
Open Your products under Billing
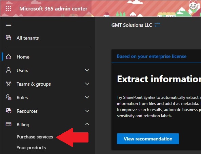pos(31,148)
